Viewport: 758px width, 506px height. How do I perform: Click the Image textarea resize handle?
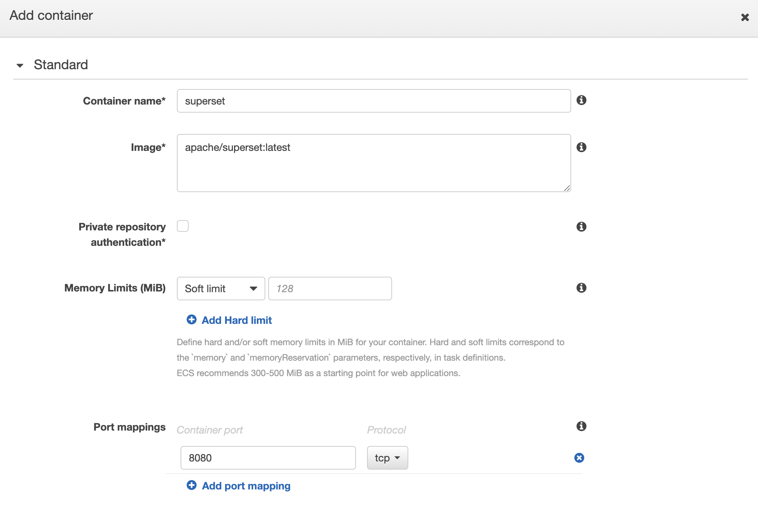pos(567,188)
